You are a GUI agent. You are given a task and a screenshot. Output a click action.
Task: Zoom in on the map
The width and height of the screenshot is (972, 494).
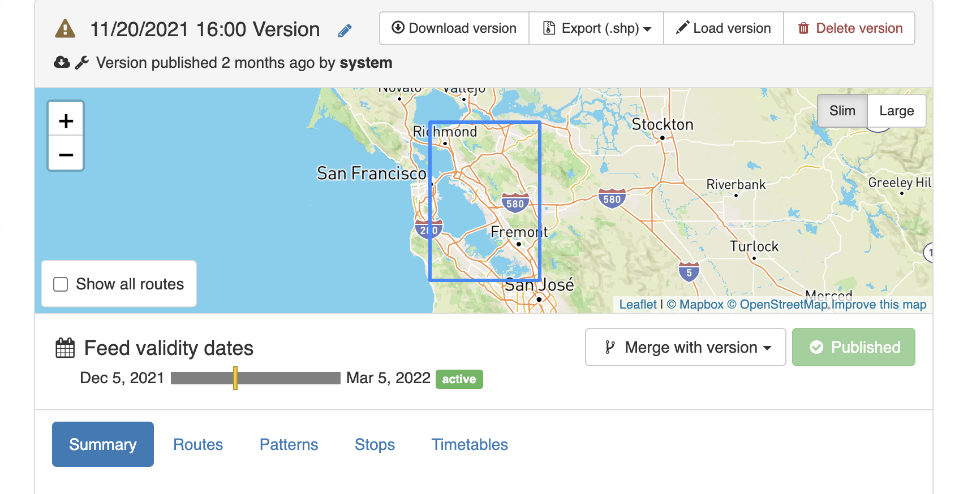pos(66,120)
